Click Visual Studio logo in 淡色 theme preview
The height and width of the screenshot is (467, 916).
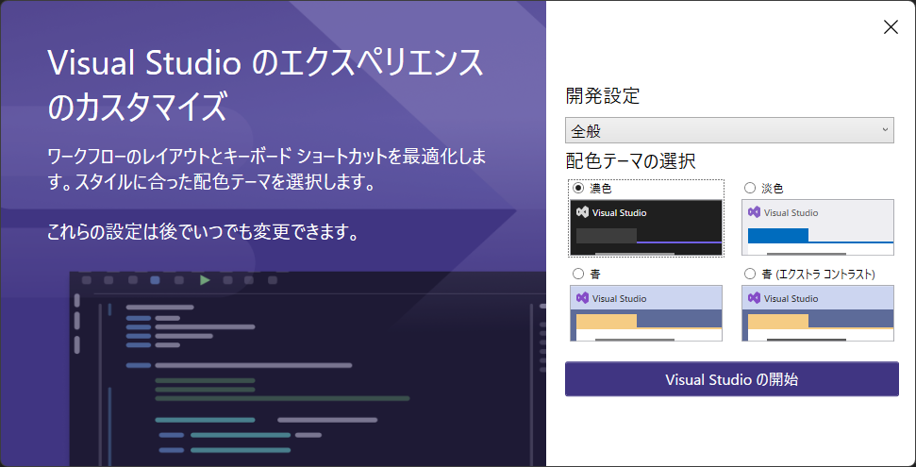point(754,213)
